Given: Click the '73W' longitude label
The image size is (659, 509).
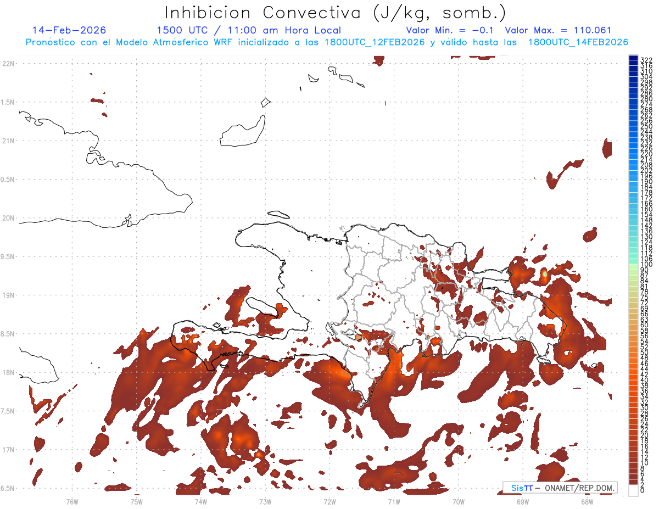Looking at the screenshot, I should pos(265,501).
